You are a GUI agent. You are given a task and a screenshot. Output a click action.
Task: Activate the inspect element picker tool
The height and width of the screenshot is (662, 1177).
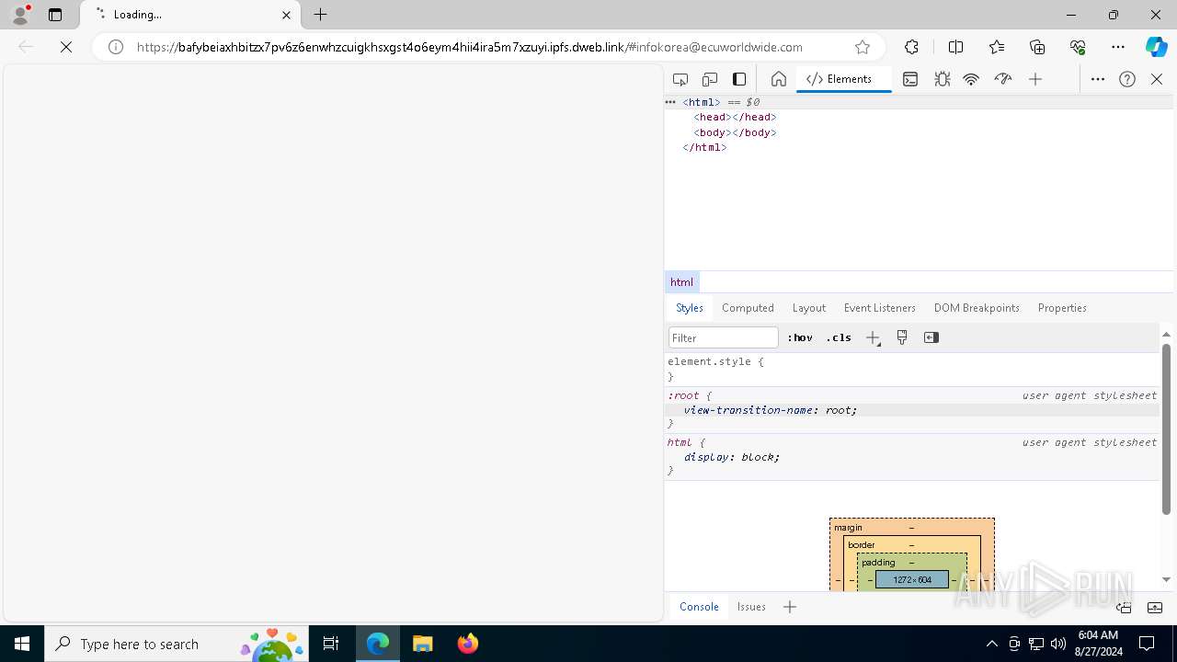click(680, 79)
